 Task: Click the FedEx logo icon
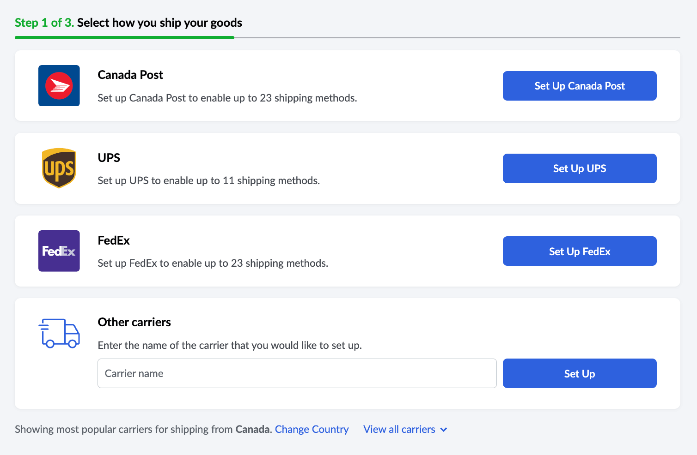(x=59, y=251)
